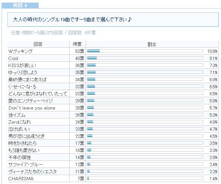
Task: Click the progress bar for 男が恋に出逢うとき
Action: click(145, 136)
